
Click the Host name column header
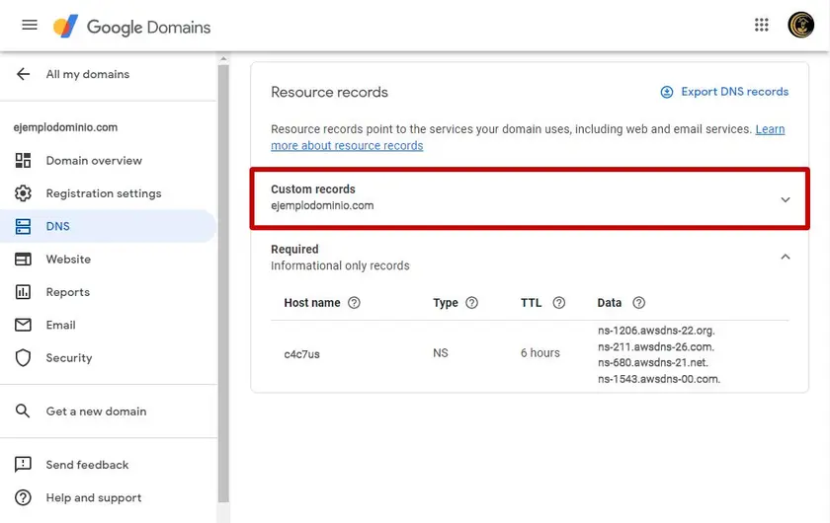tap(312, 303)
